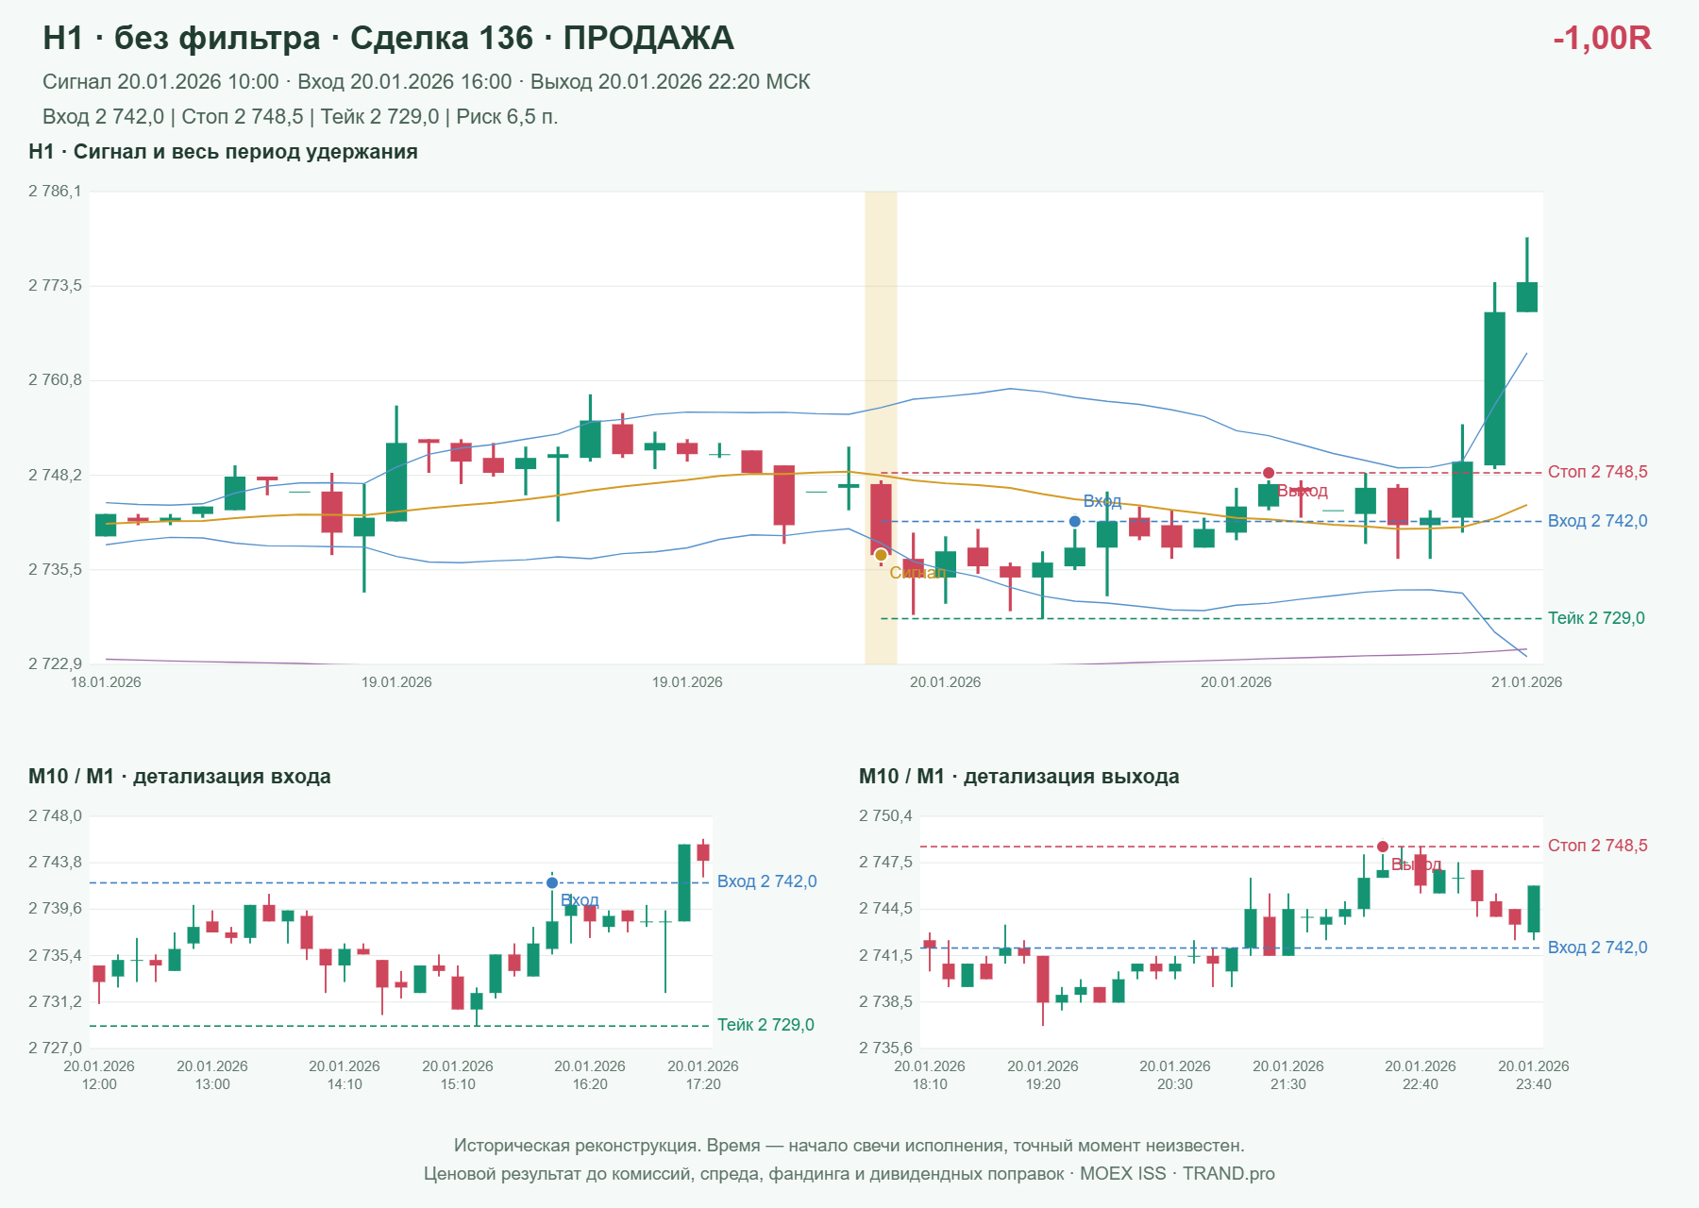Click the 2 786,1 price axis label
Screen dimensions: 1699x1208
pos(55,192)
